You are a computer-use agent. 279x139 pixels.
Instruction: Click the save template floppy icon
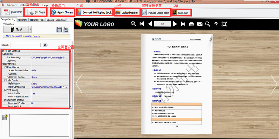click(x=59, y=29)
